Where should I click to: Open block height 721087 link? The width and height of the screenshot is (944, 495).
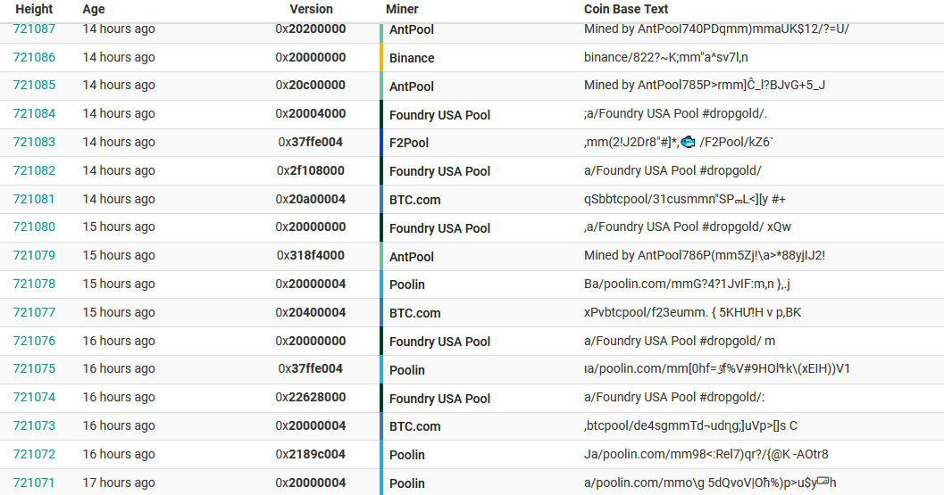[x=34, y=29]
